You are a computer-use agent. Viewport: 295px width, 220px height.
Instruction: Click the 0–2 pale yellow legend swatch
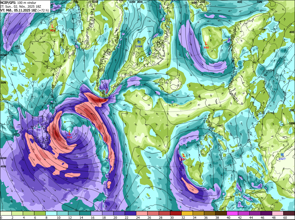(x=6, y=213)
